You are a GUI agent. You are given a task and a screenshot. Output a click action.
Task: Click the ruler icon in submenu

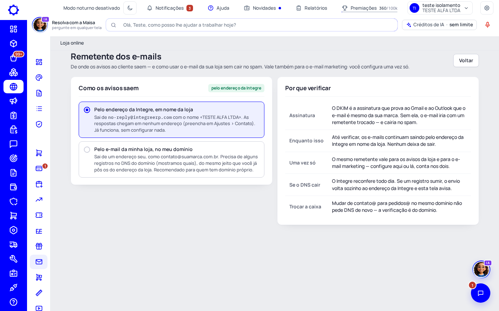point(39,293)
